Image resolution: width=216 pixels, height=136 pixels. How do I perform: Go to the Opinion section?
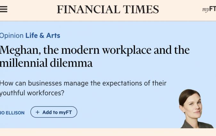pos(12,36)
